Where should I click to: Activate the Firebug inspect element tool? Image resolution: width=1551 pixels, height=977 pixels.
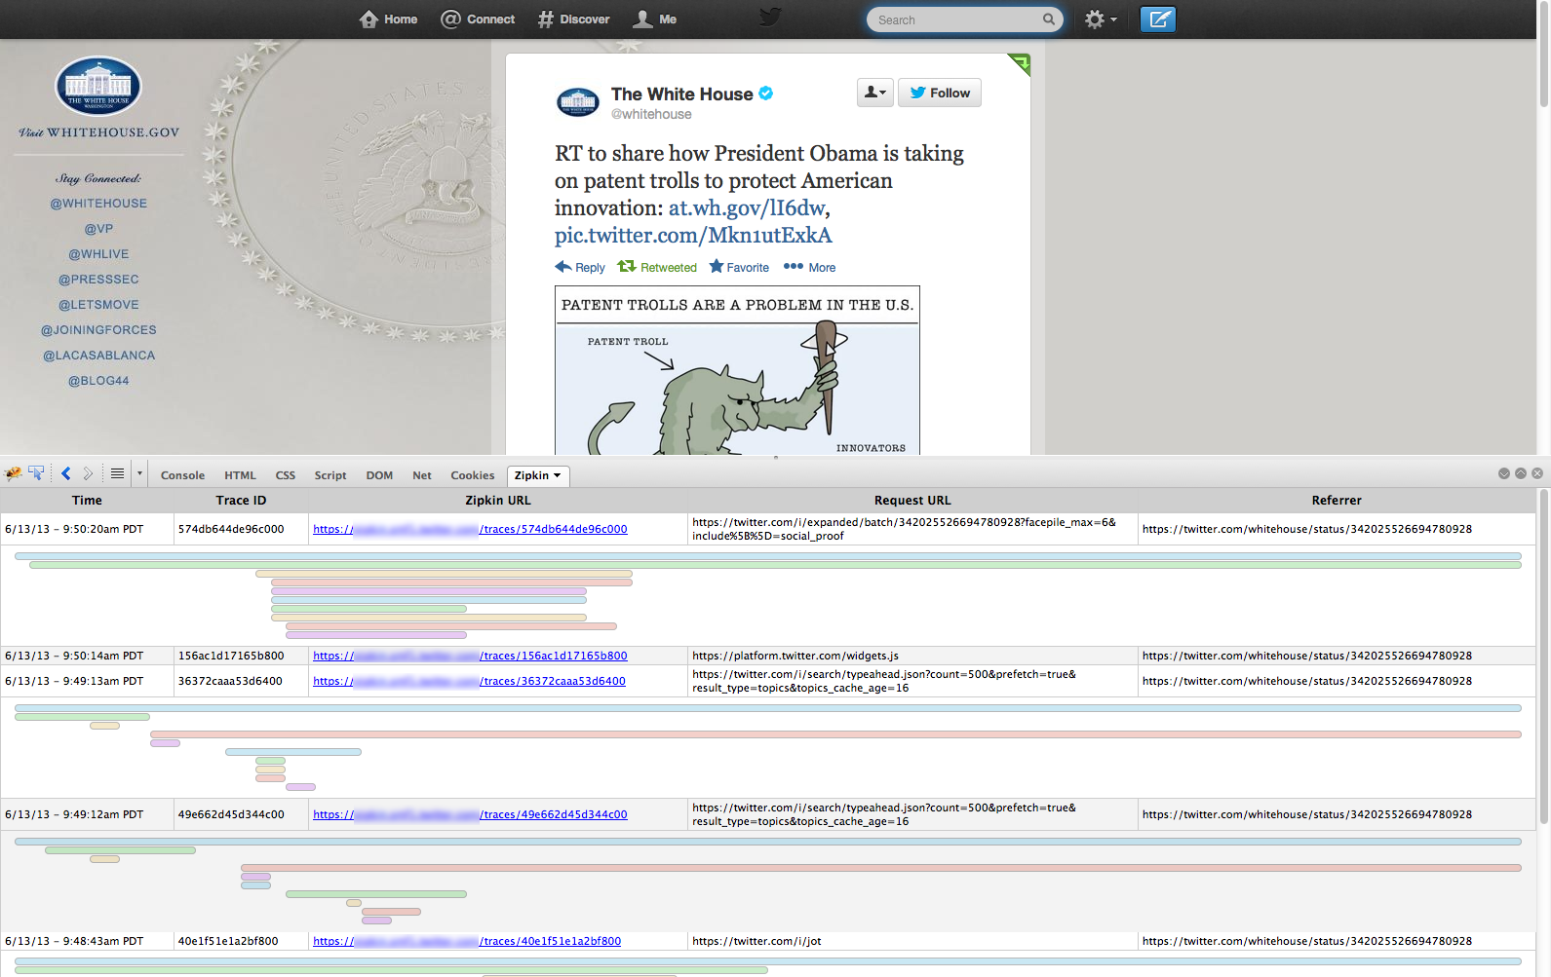36,473
